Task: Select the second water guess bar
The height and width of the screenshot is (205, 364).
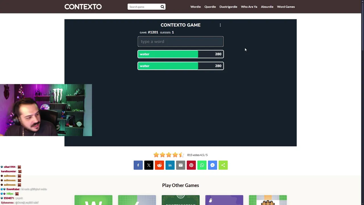Action: (181, 66)
